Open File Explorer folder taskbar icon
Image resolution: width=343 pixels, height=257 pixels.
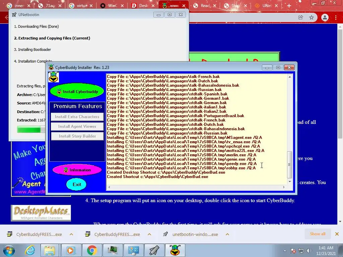coord(50,250)
